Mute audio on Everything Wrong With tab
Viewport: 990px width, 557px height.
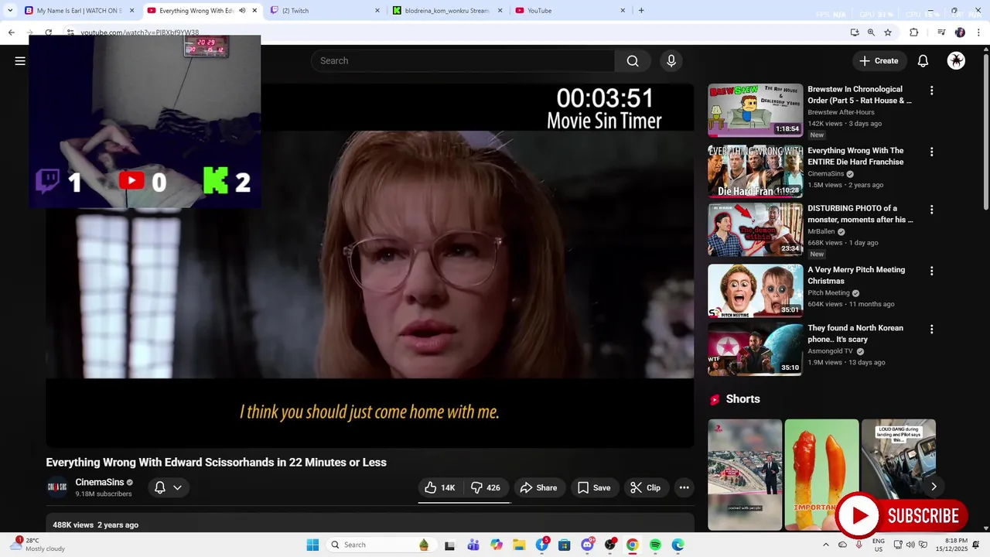[x=242, y=11]
